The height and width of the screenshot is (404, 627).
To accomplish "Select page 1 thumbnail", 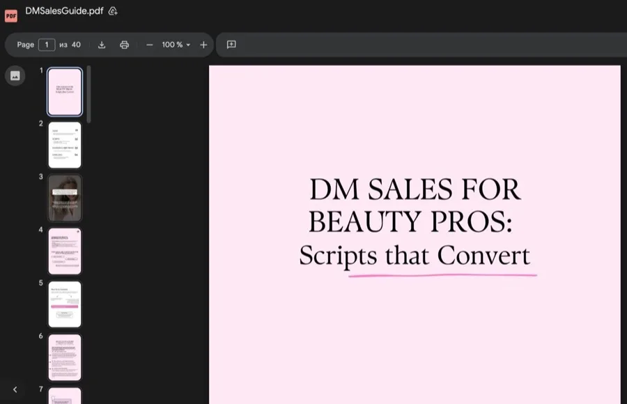I will [65, 92].
